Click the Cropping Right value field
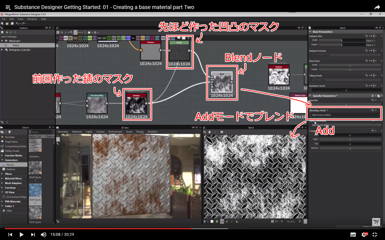Screen dimensions: 385x240 pos(350,140)
